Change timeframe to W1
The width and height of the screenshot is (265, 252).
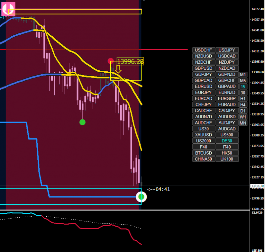point(243,117)
